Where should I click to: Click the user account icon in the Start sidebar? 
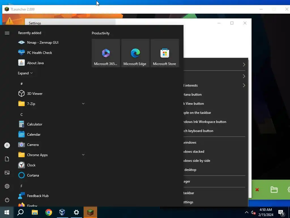point(7,145)
